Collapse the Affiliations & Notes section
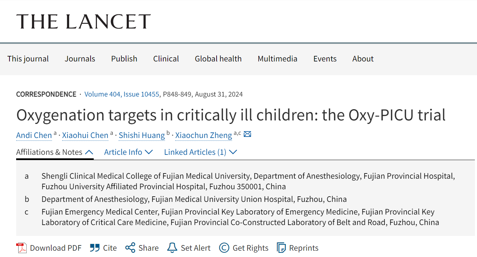 55,152
